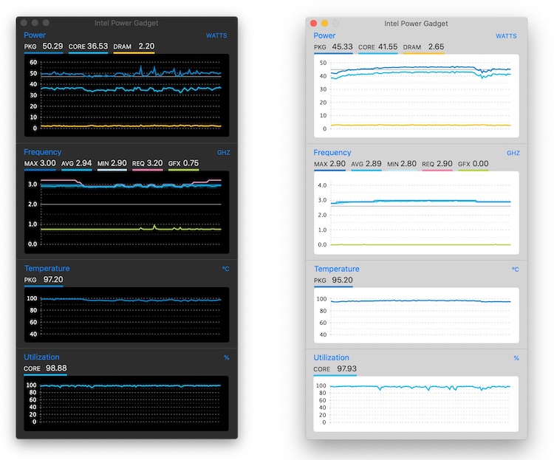Click MIN frequency value 2.90 in dark window

tap(119, 163)
